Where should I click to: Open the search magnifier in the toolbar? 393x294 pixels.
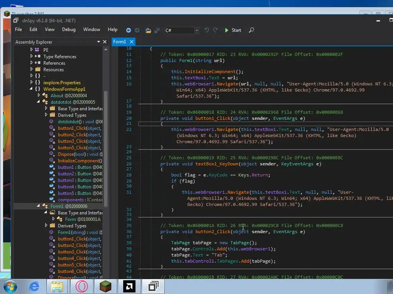click(251, 30)
